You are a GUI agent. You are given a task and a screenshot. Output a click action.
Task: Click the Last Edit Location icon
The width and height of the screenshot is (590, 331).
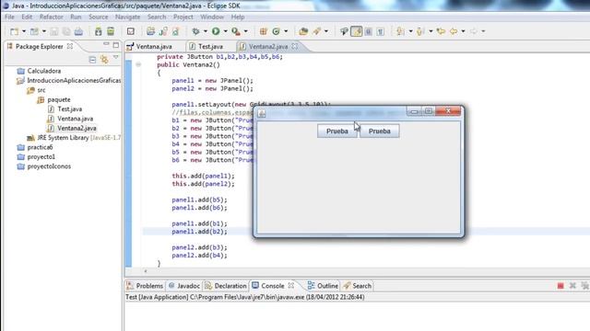point(441,31)
